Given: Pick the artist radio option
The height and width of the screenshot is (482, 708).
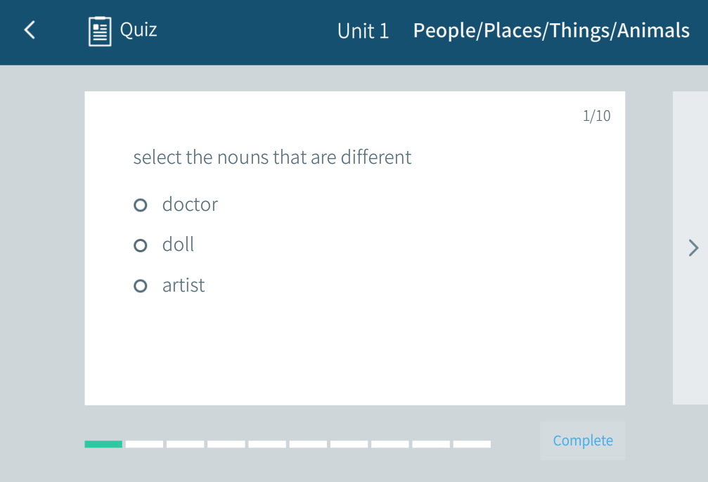Looking at the screenshot, I should (141, 286).
